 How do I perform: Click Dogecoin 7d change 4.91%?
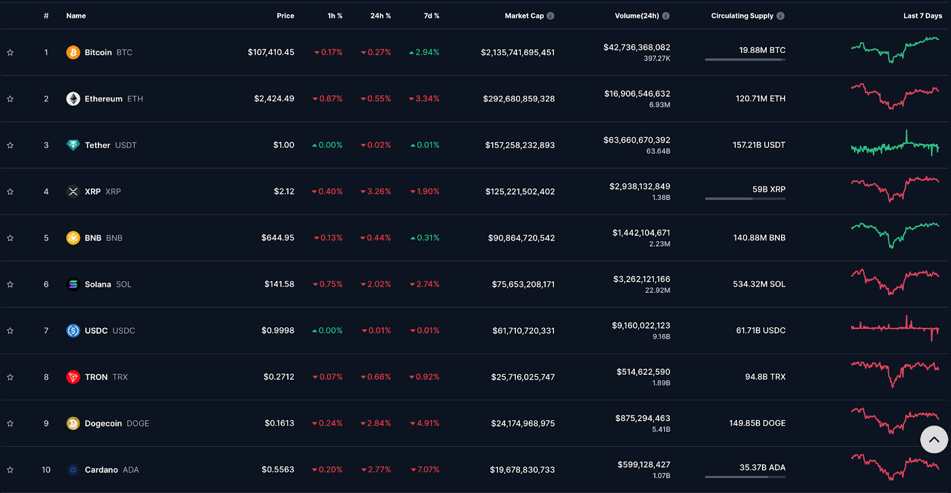(425, 423)
